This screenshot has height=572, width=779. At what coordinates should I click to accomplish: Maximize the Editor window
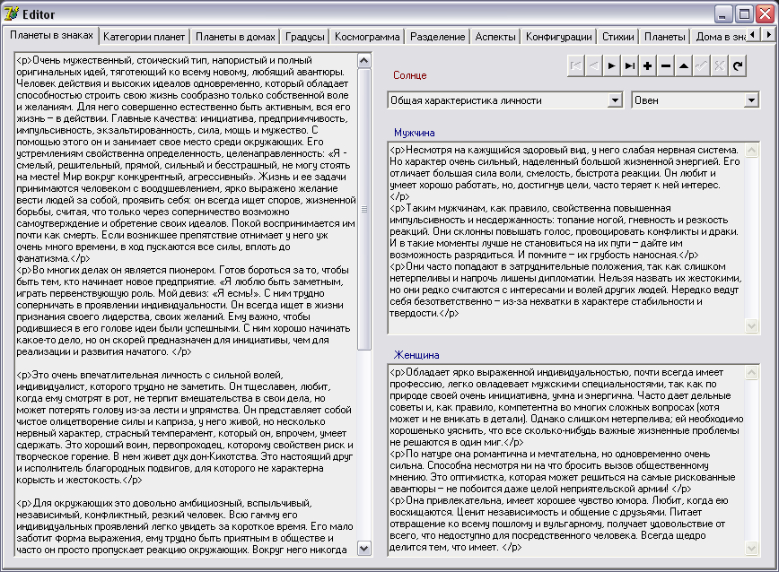point(745,13)
